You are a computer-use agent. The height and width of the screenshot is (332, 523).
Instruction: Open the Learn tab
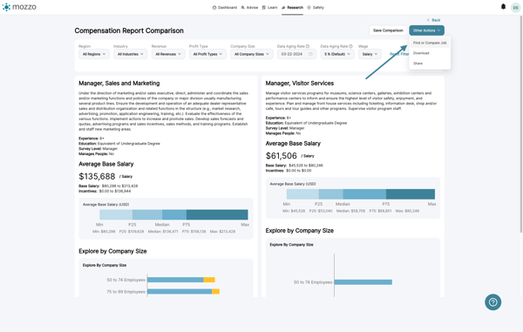(270, 7)
